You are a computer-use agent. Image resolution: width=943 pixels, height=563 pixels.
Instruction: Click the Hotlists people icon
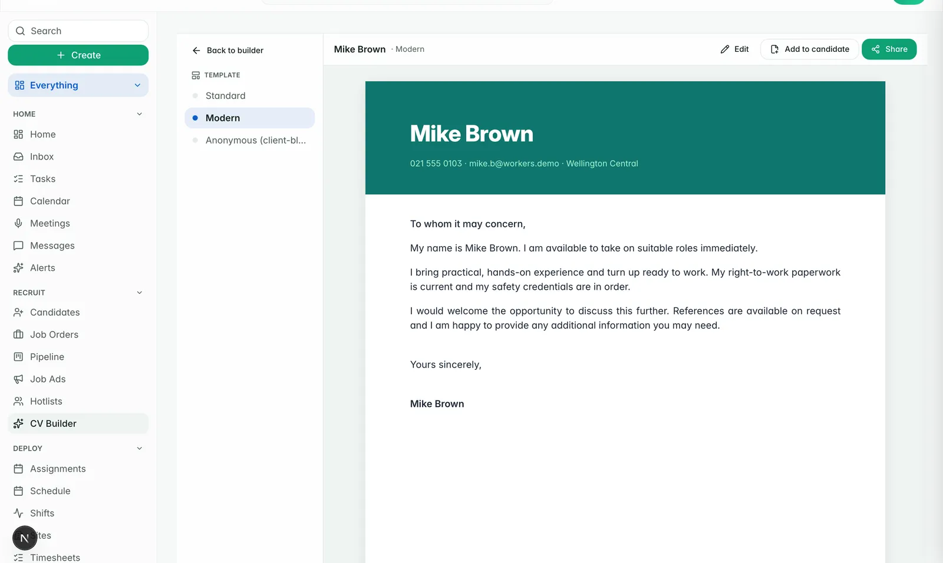tap(18, 402)
